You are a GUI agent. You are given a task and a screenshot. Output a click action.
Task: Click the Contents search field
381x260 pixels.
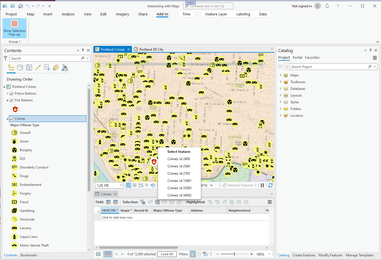click(45, 58)
